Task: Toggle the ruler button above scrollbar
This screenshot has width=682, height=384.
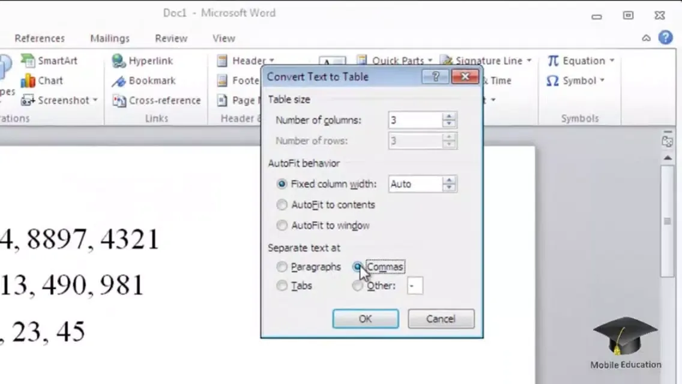Action: (667, 141)
